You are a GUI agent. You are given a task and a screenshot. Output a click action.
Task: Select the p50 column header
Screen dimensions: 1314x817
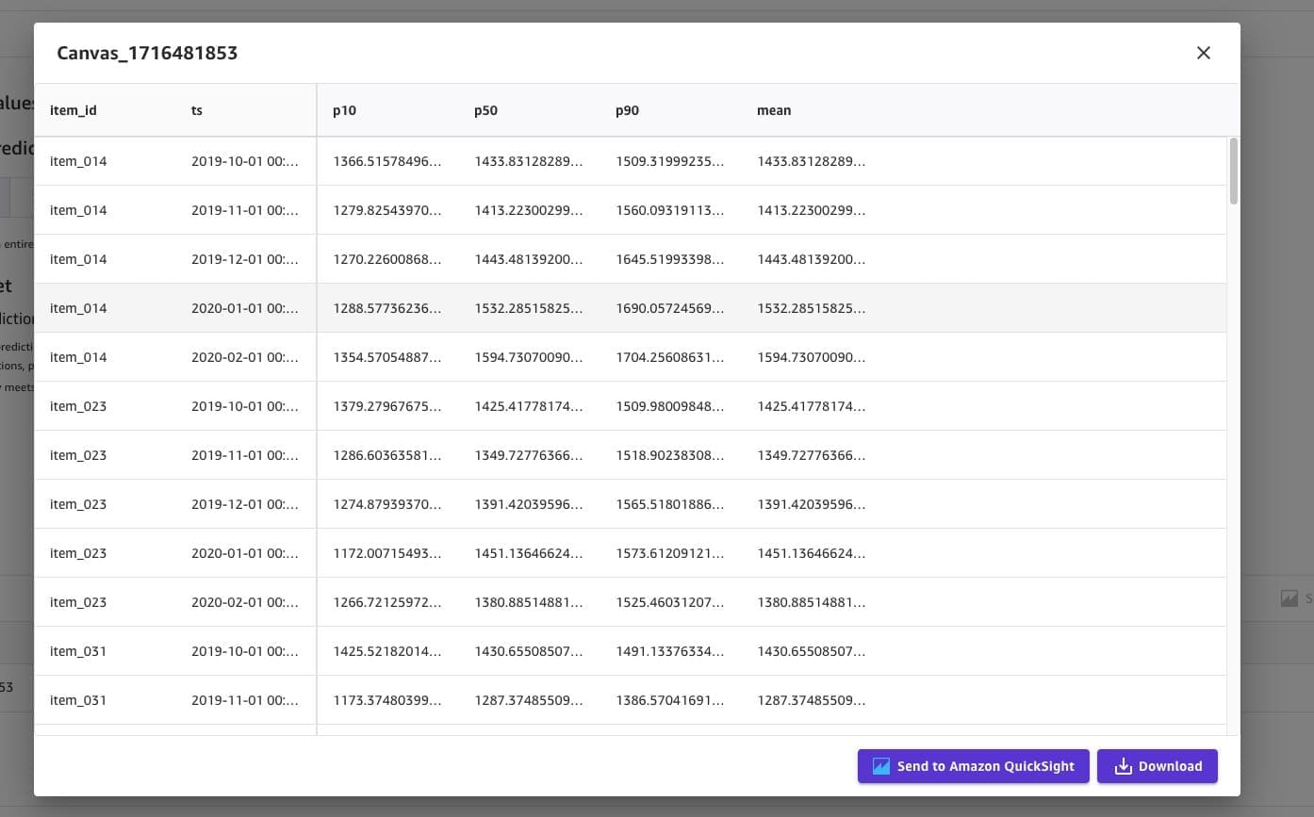point(485,110)
